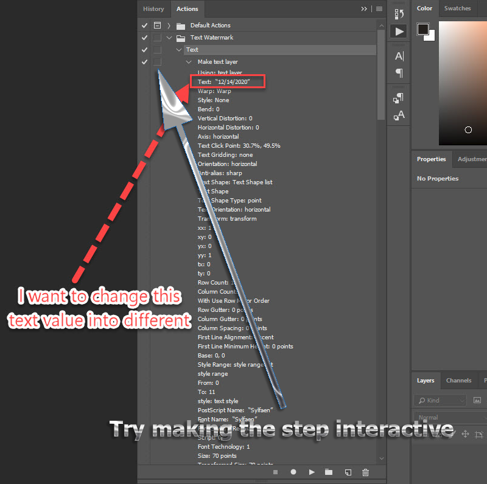The image size is (487, 484).
Task: Open the Paragraph panel icon
Action: [398, 74]
